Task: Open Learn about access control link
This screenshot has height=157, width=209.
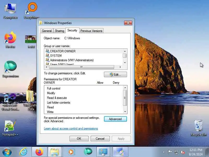Action: 71,128
